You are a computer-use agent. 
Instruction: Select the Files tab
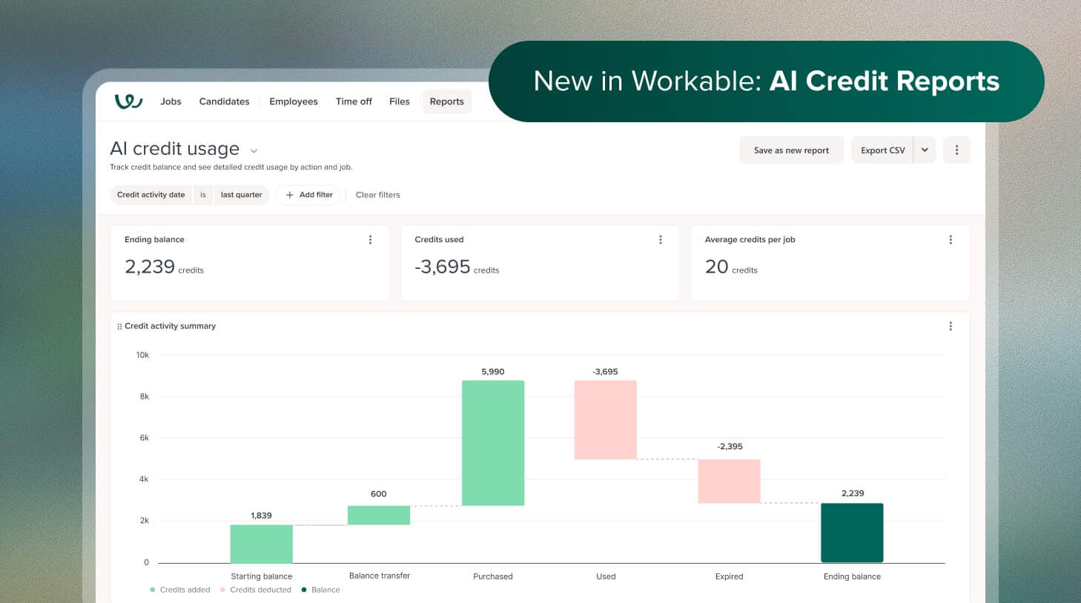(x=400, y=101)
